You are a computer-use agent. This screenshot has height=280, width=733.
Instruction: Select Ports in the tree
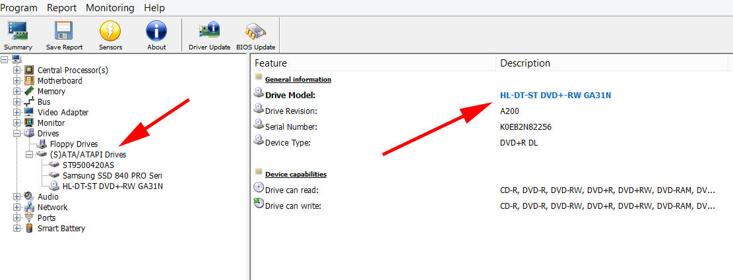click(x=47, y=218)
